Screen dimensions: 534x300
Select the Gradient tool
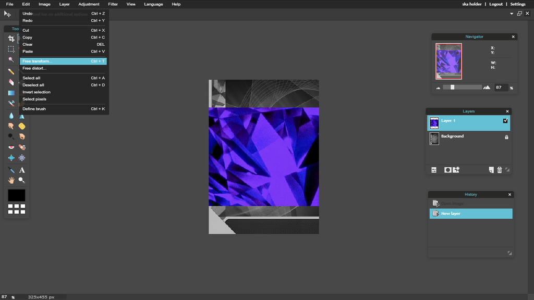click(11, 93)
